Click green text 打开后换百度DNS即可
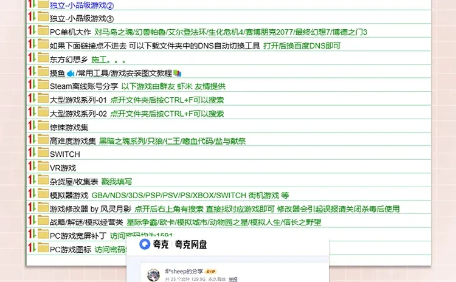 tap(302, 46)
